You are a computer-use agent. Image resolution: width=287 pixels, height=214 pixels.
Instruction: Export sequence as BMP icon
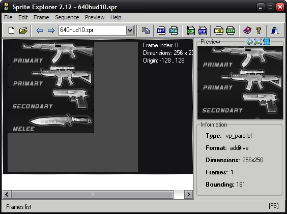click(x=203, y=30)
